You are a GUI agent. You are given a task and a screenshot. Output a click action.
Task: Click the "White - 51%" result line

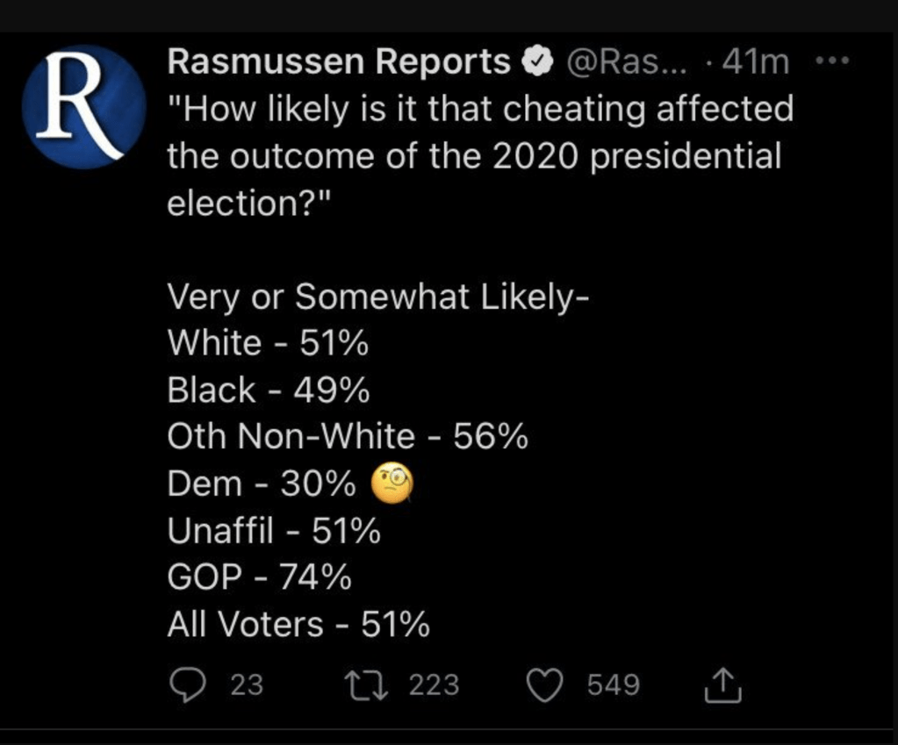[x=268, y=343]
